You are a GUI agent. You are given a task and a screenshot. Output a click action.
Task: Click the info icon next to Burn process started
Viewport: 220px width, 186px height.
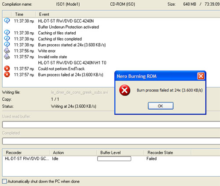click(7, 45)
